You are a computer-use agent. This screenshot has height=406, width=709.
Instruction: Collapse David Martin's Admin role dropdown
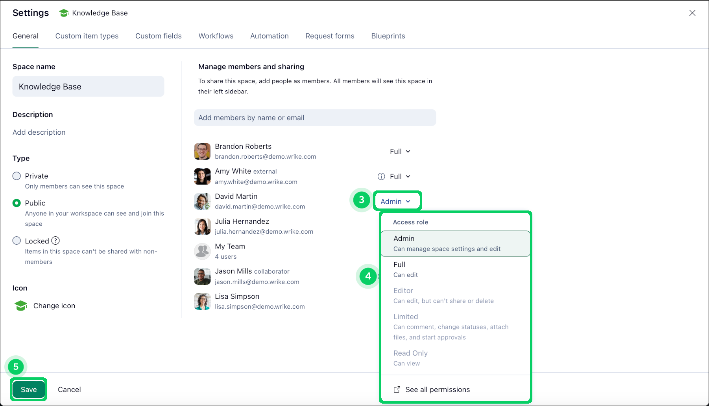(395, 201)
